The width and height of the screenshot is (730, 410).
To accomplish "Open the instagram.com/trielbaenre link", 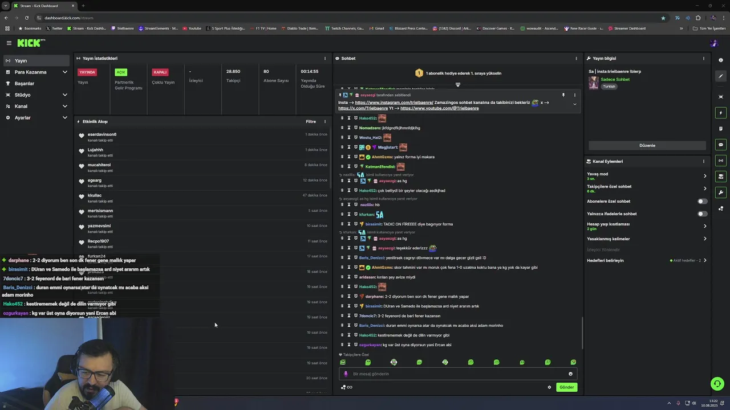I will click(394, 102).
